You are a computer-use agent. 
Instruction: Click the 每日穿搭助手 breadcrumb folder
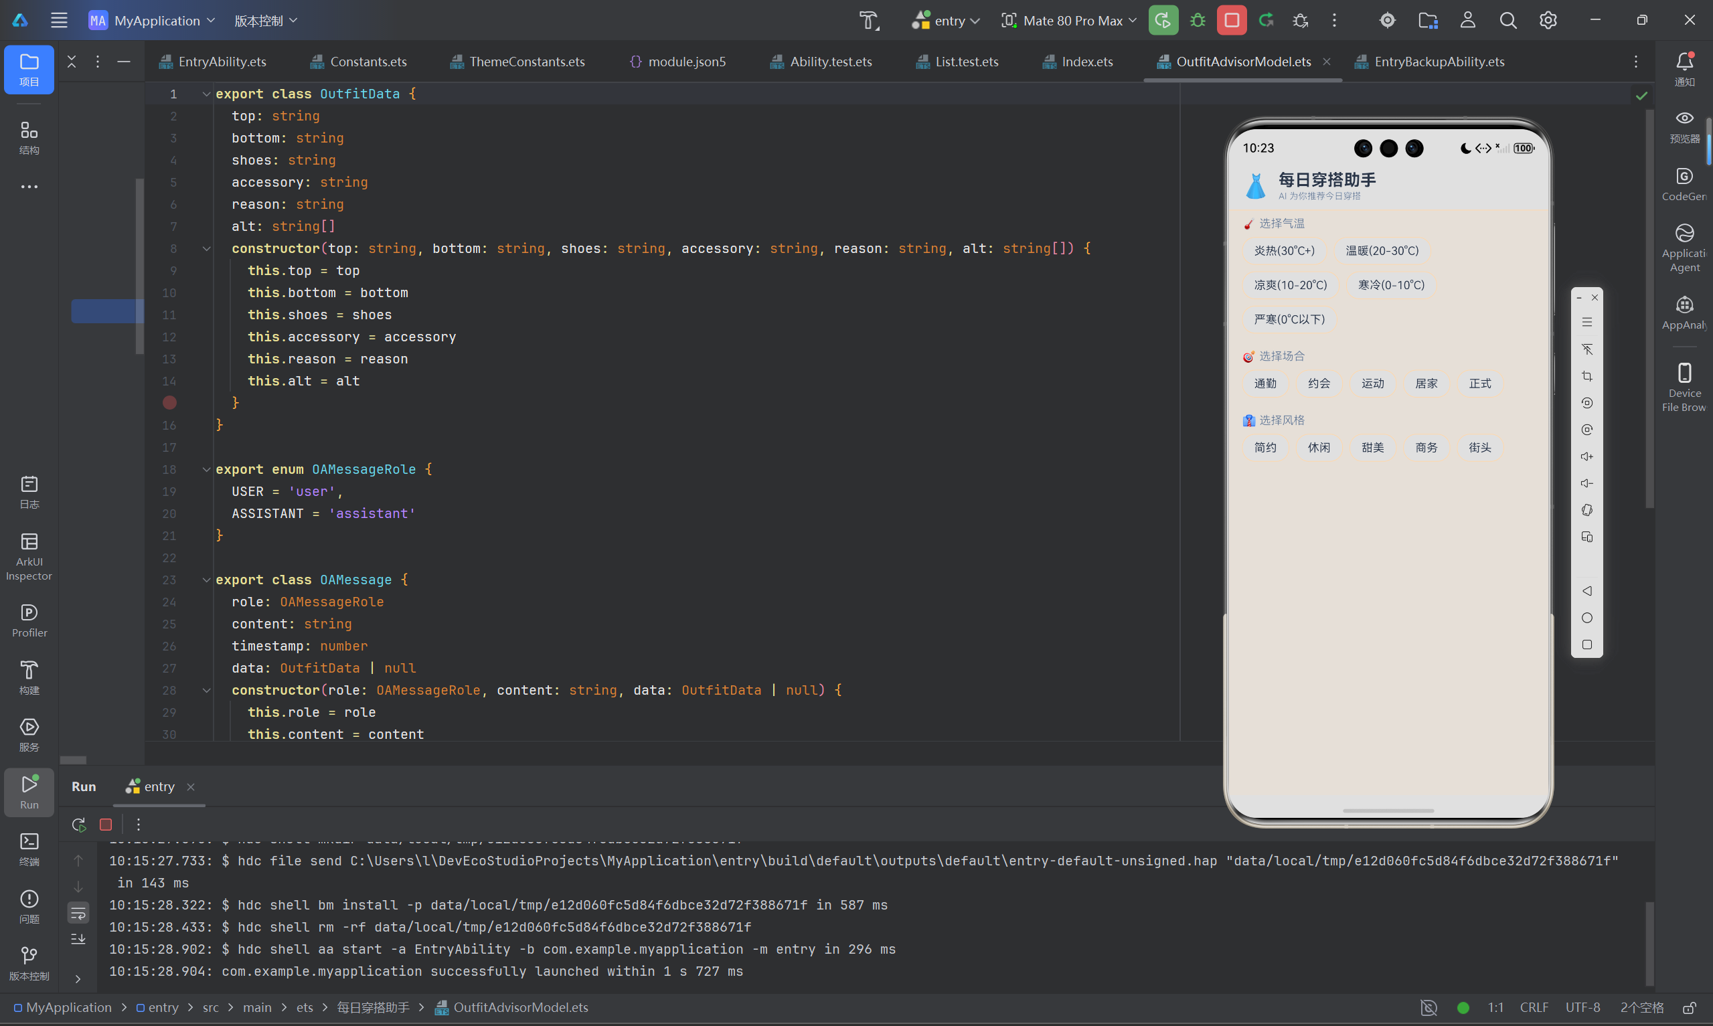click(x=373, y=1007)
